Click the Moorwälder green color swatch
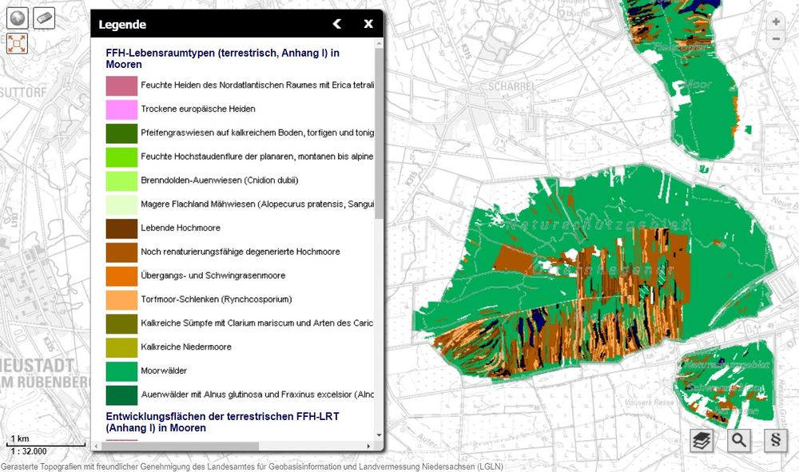This screenshot has height=472, width=799. 121,371
